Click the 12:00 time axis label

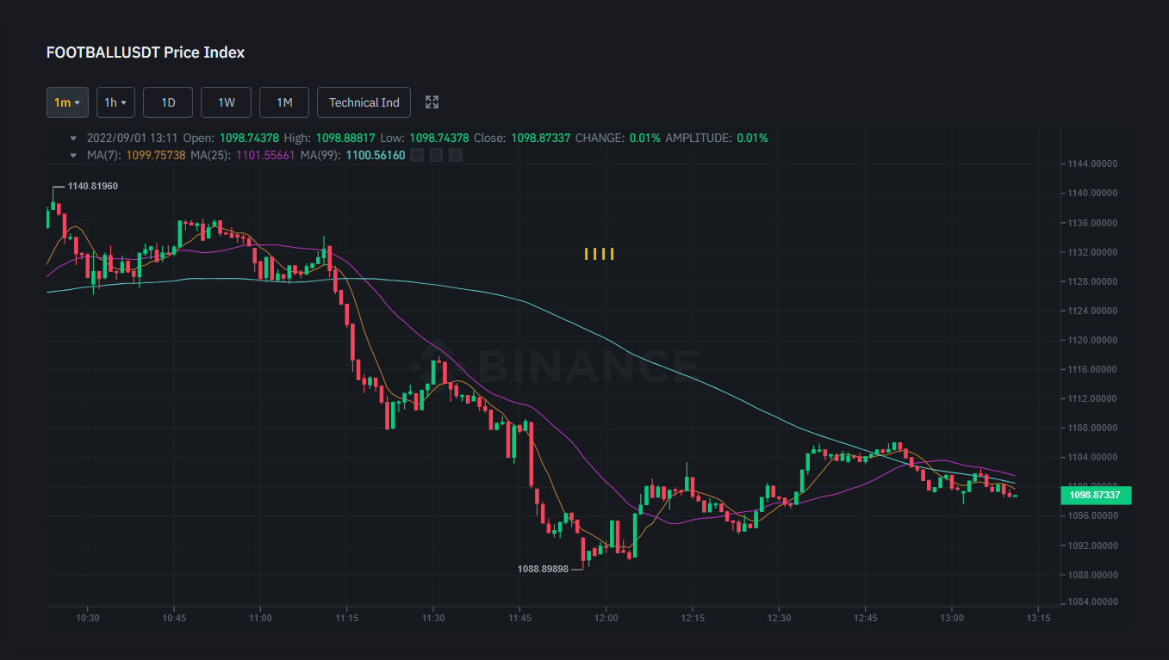(606, 618)
